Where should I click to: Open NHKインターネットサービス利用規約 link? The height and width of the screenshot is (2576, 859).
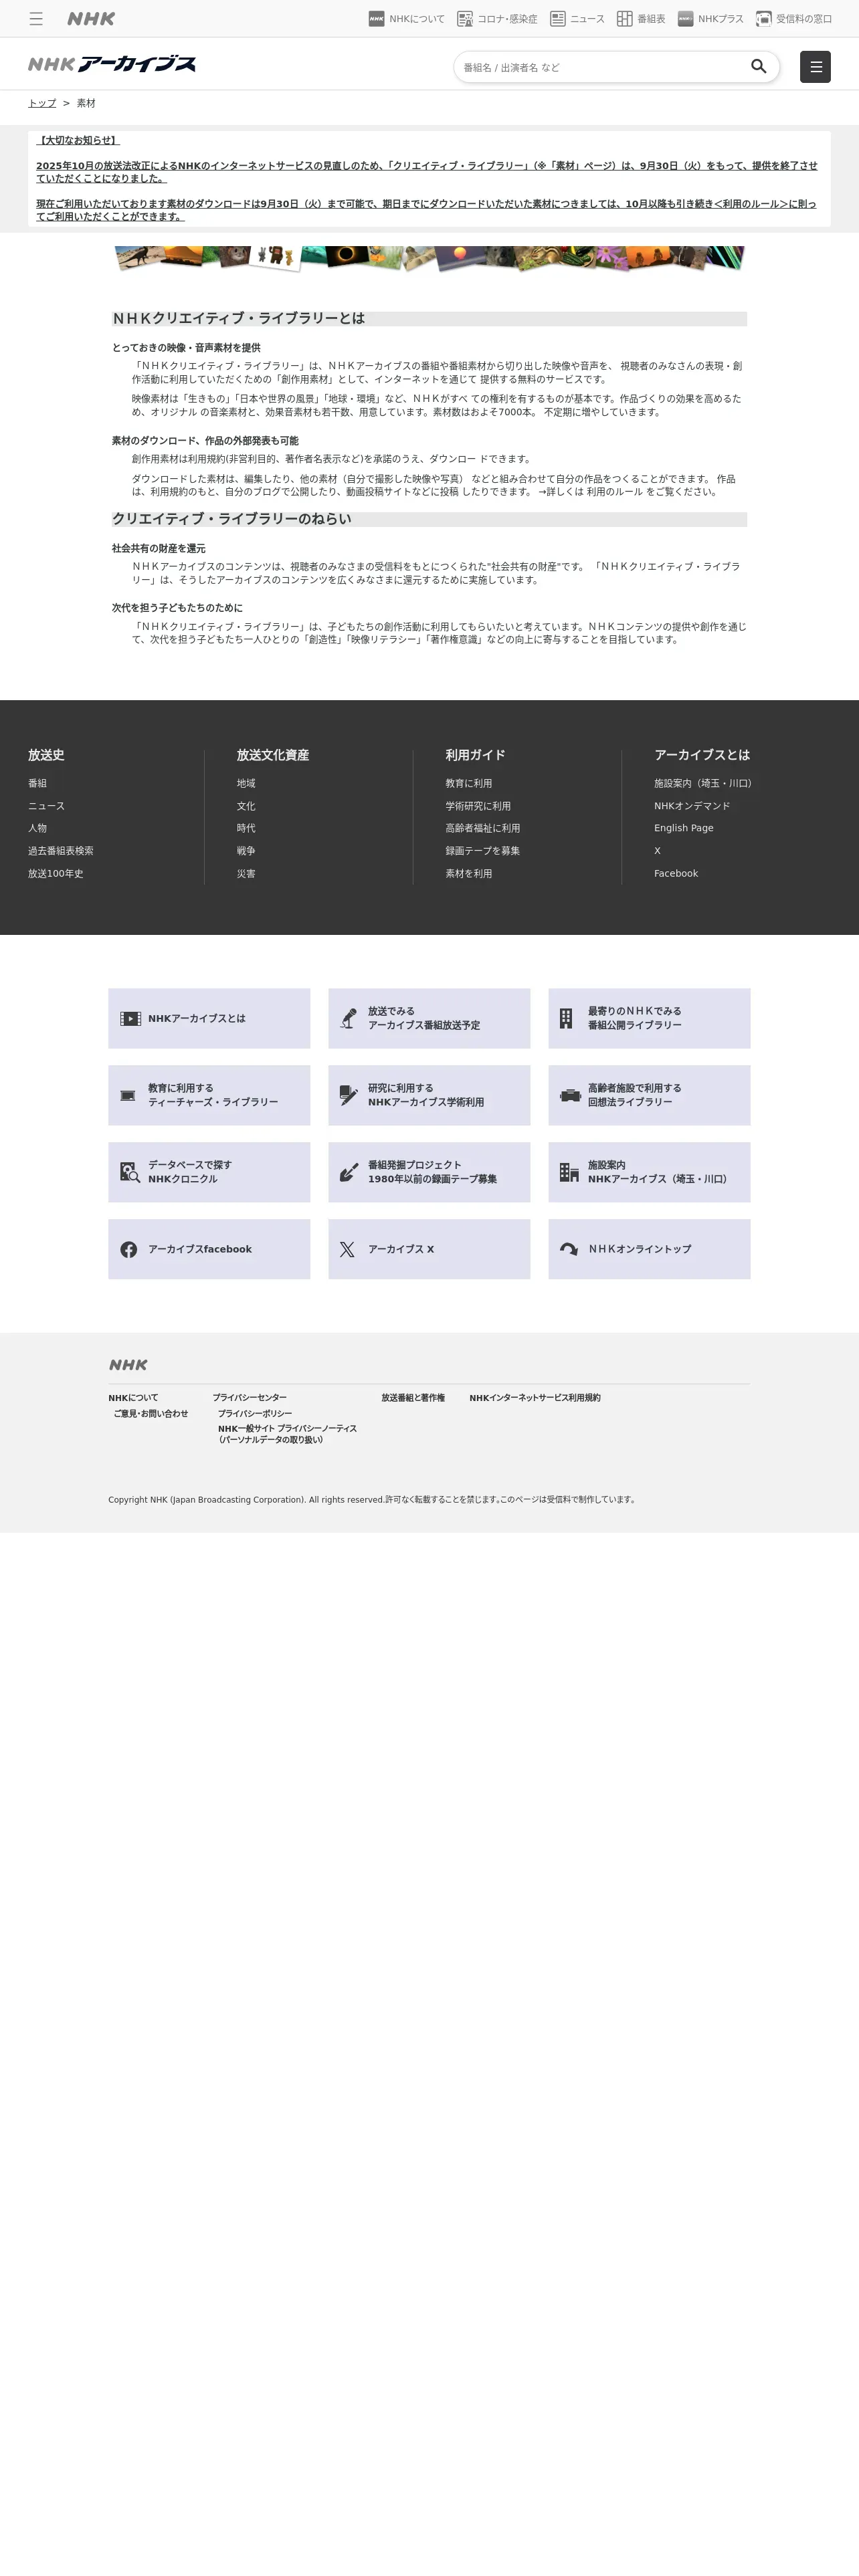click(x=535, y=1398)
